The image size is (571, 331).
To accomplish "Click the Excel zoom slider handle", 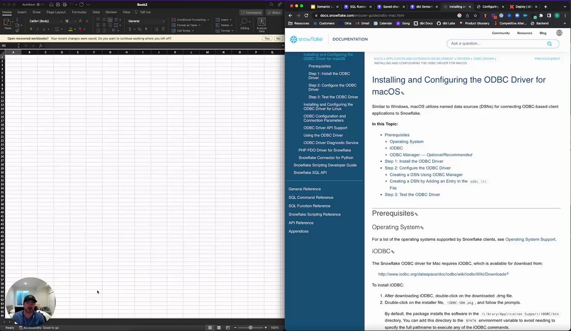I will click(250, 327).
